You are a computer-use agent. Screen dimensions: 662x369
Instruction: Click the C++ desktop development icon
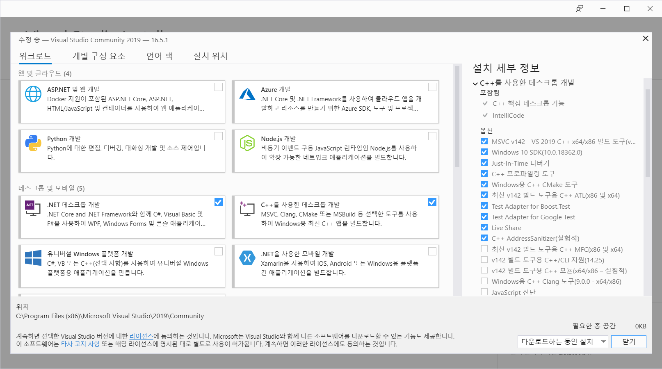click(247, 209)
